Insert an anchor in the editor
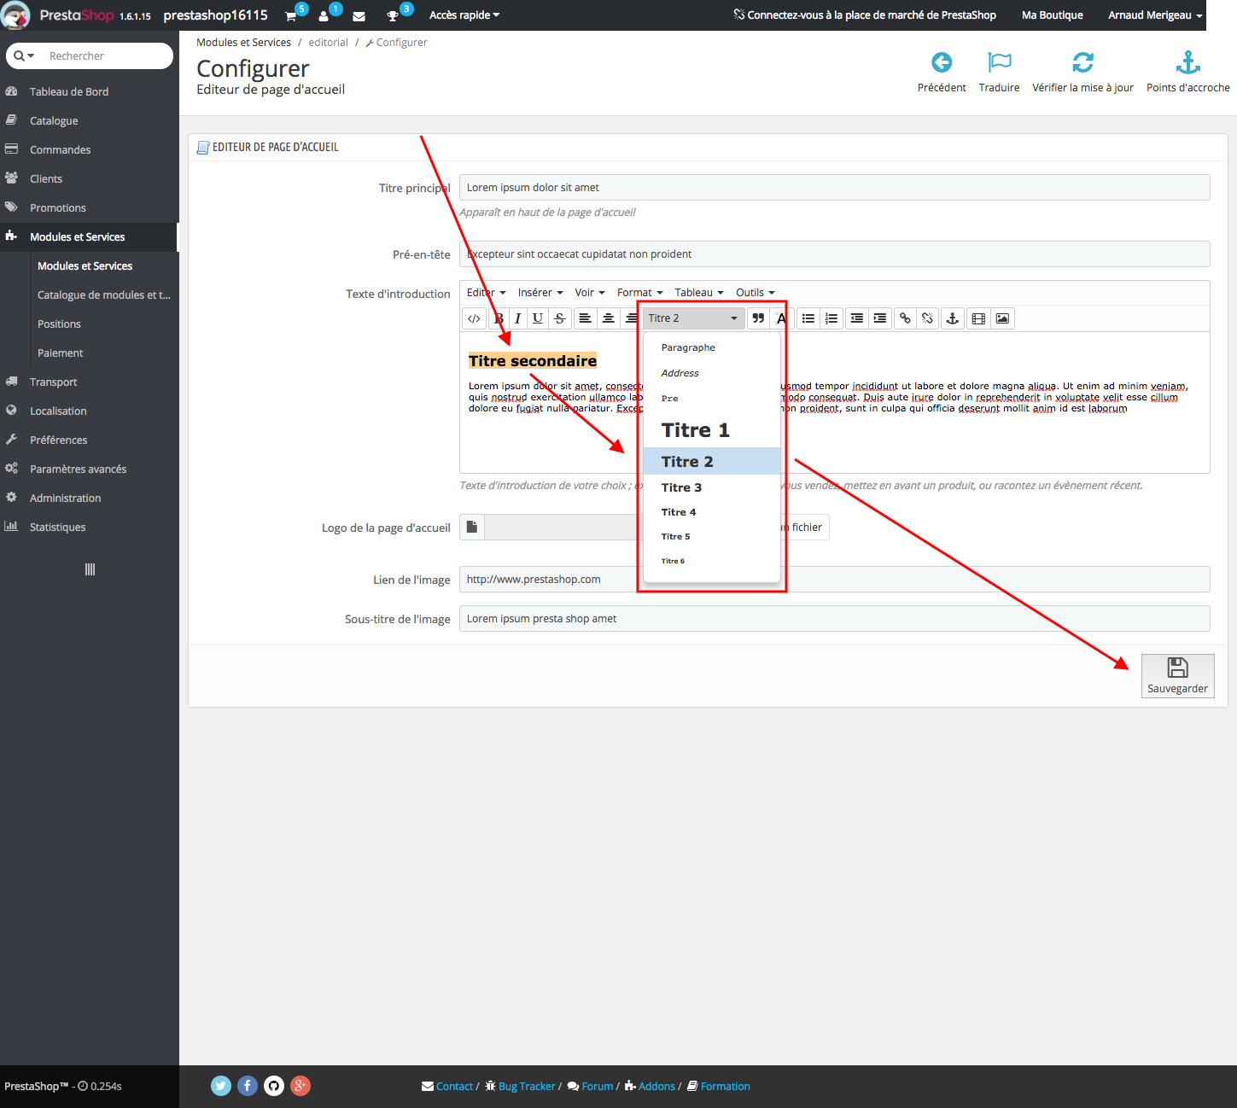The image size is (1237, 1108). pyautogui.click(x=953, y=318)
